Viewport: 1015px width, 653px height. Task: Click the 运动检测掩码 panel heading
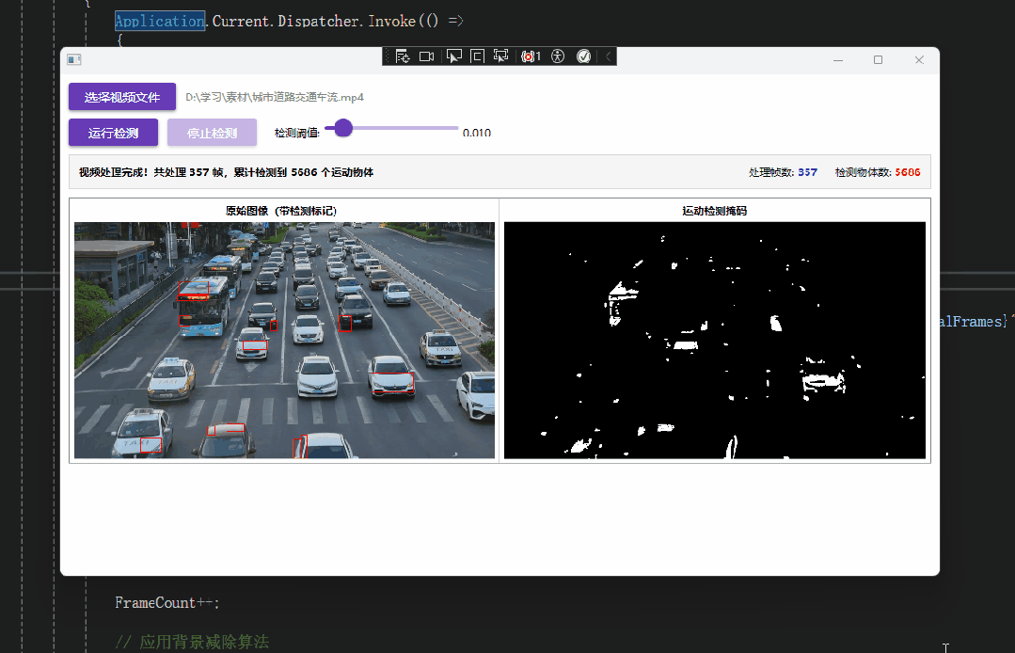[x=715, y=211]
